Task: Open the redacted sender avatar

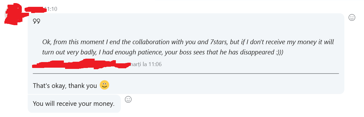Action: (x=13, y=14)
